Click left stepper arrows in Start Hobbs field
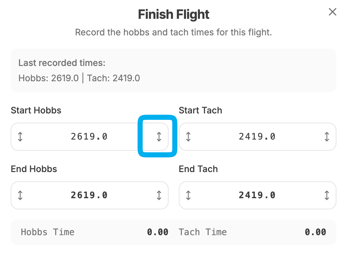Screen dimensions: 349x253 tap(20, 137)
